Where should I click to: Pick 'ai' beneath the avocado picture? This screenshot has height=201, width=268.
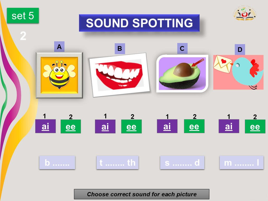[x=167, y=126]
